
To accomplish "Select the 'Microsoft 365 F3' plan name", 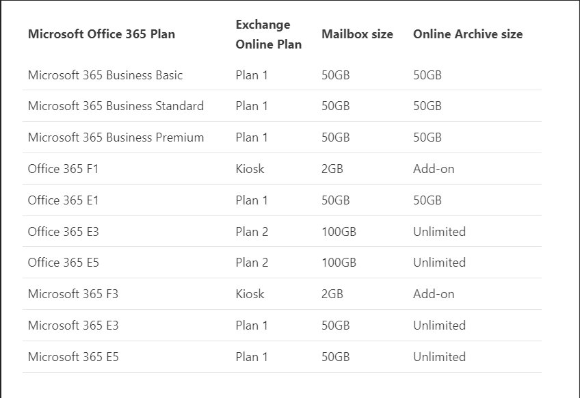I will coord(72,294).
